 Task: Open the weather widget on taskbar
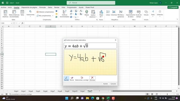coord(9,98)
